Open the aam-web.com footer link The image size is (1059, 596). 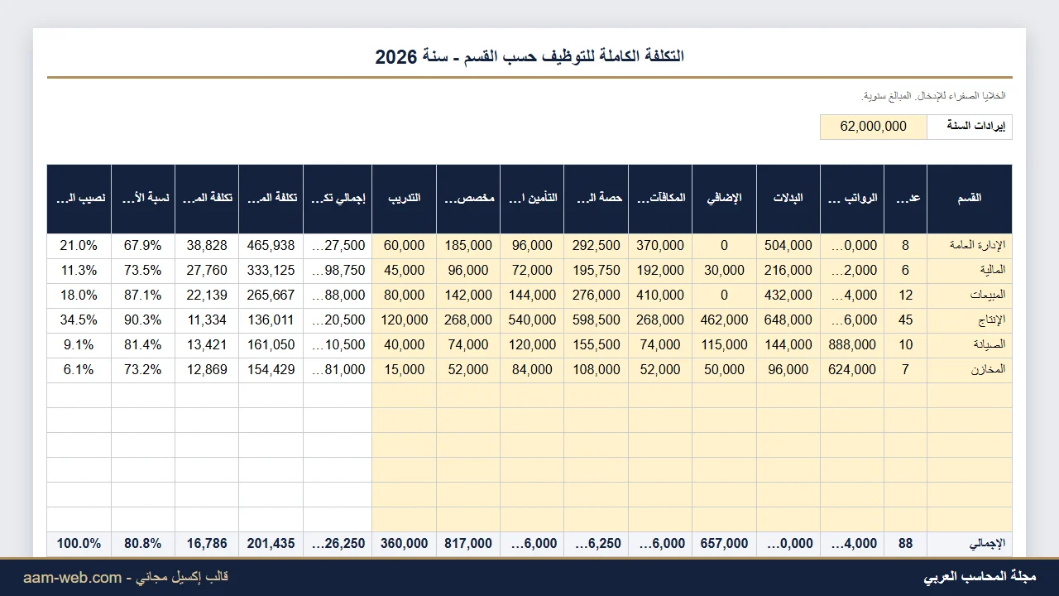72,577
